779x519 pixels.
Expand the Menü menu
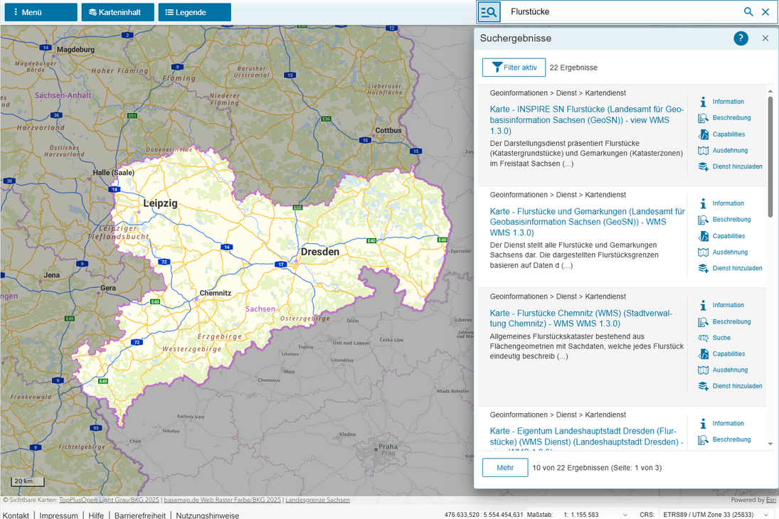[x=41, y=12]
